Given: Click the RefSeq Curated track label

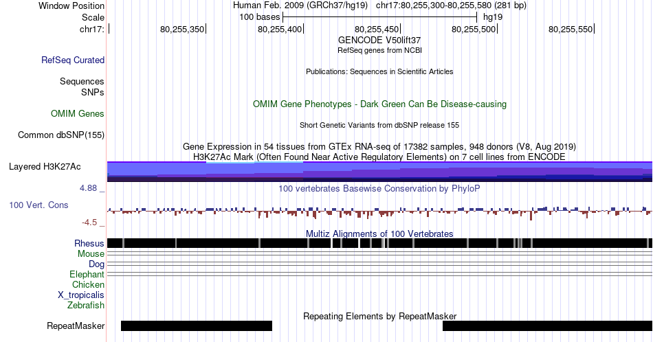Looking at the screenshot, I should [72, 60].
